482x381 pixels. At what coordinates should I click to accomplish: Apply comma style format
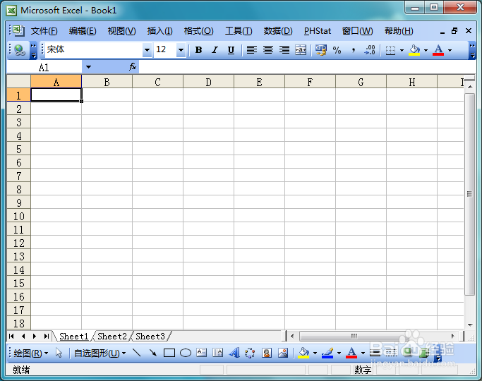pos(353,50)
